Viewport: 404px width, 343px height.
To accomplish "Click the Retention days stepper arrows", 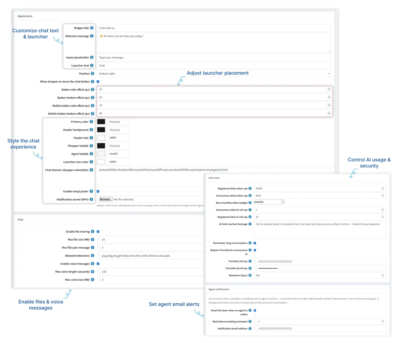I will (x=382, y=275).
